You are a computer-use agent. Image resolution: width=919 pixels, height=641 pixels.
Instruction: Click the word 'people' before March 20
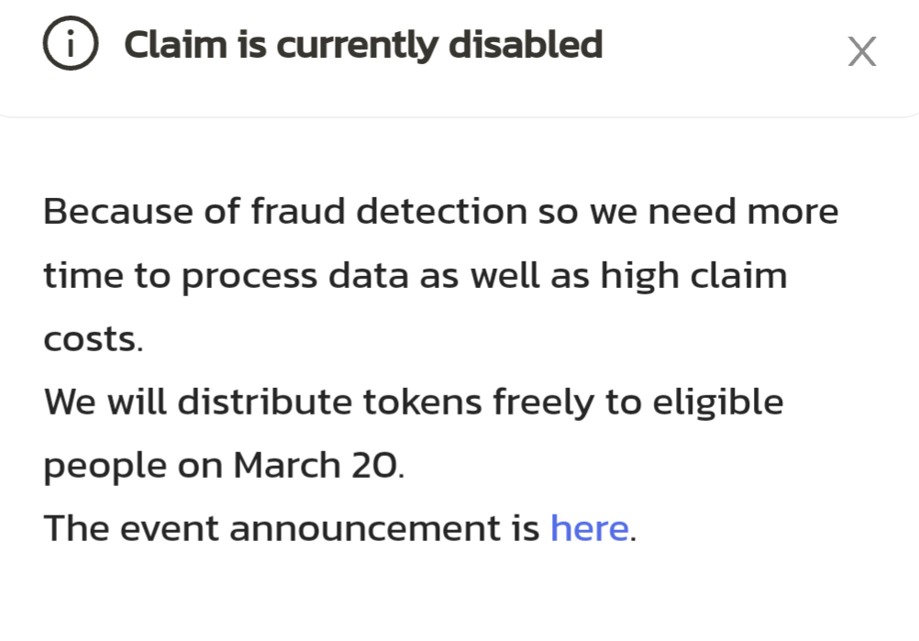[x=105, y=467]
